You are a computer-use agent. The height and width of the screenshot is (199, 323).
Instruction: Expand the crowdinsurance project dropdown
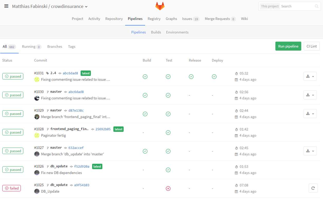[x=86, y=7]
